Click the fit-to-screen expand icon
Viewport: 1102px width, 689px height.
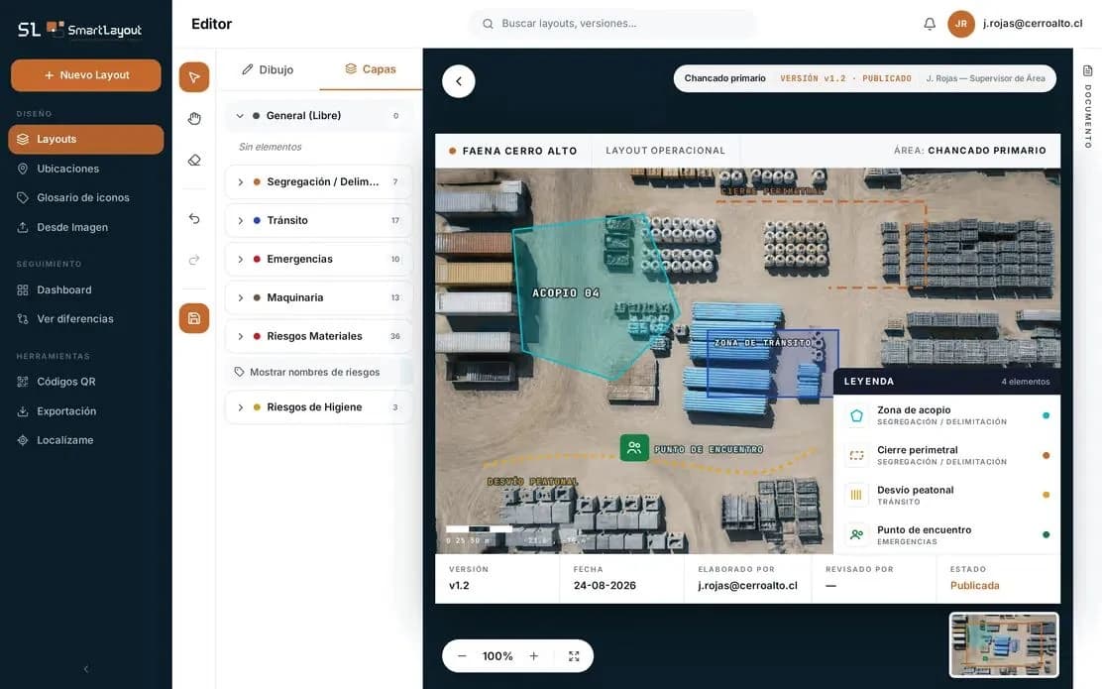(x=574, y=656)
